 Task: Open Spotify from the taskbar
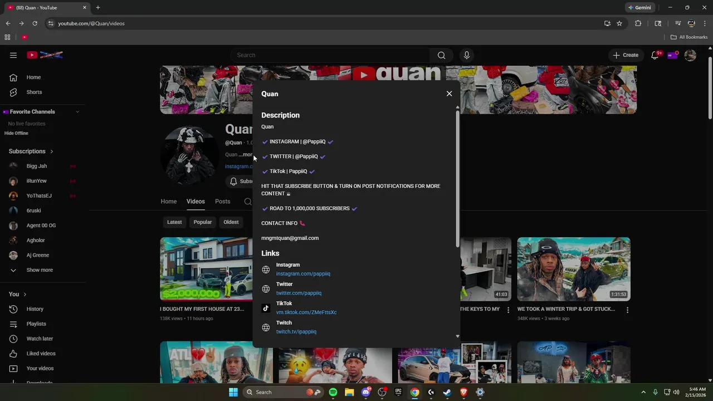point(333,392)
